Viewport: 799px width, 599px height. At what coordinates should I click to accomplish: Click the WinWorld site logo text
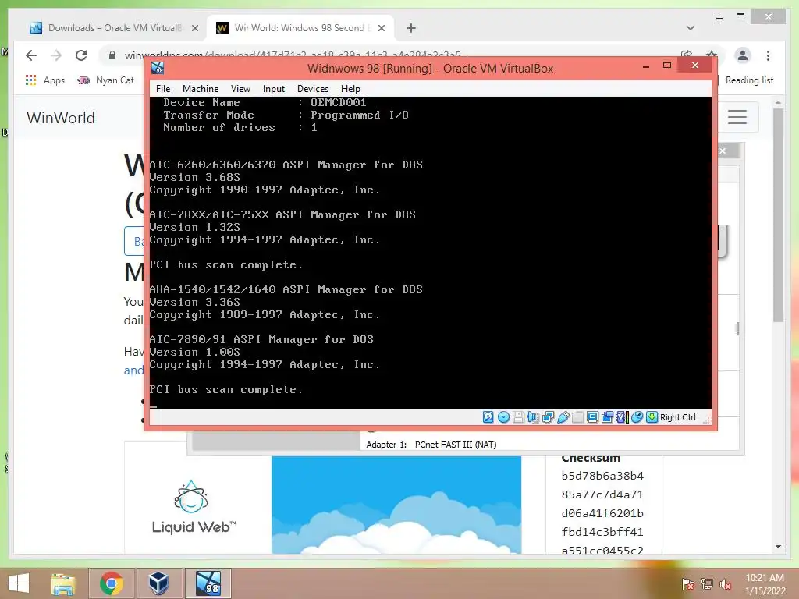[61, 118]
